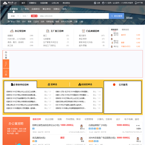Screen dimensions: 145x145
Task: Open 首页 in top navigation
Action: (23, 3)
